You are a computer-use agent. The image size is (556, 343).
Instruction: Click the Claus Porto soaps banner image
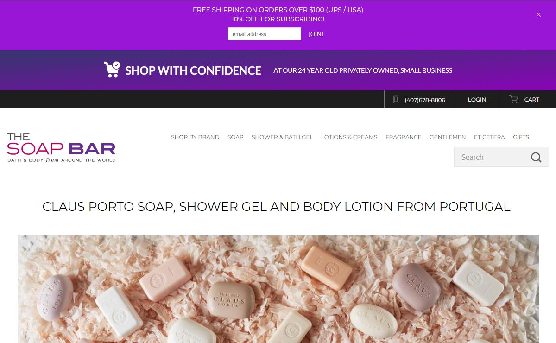coord(278,289)
